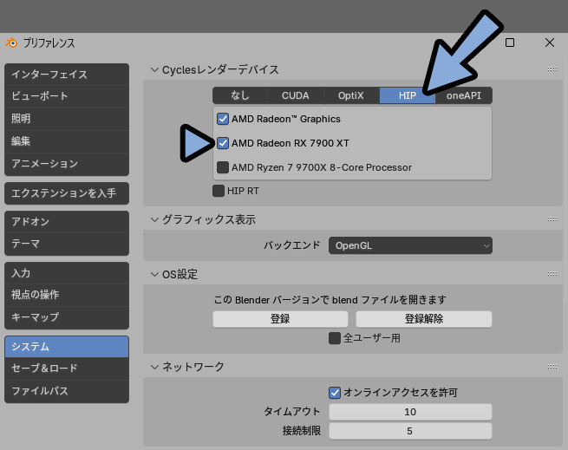Open the インターフェイス preferences section
The width and height of the screenshot is (568, 450).
(x=67, y=75)
